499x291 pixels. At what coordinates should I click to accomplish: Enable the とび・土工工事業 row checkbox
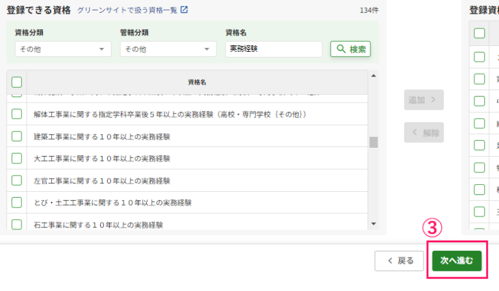pyautogui.click(x=17, y=202)
